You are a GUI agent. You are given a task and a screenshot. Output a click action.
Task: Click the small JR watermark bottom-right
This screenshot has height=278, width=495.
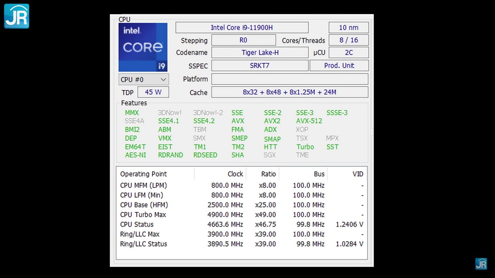coord(481,264)
